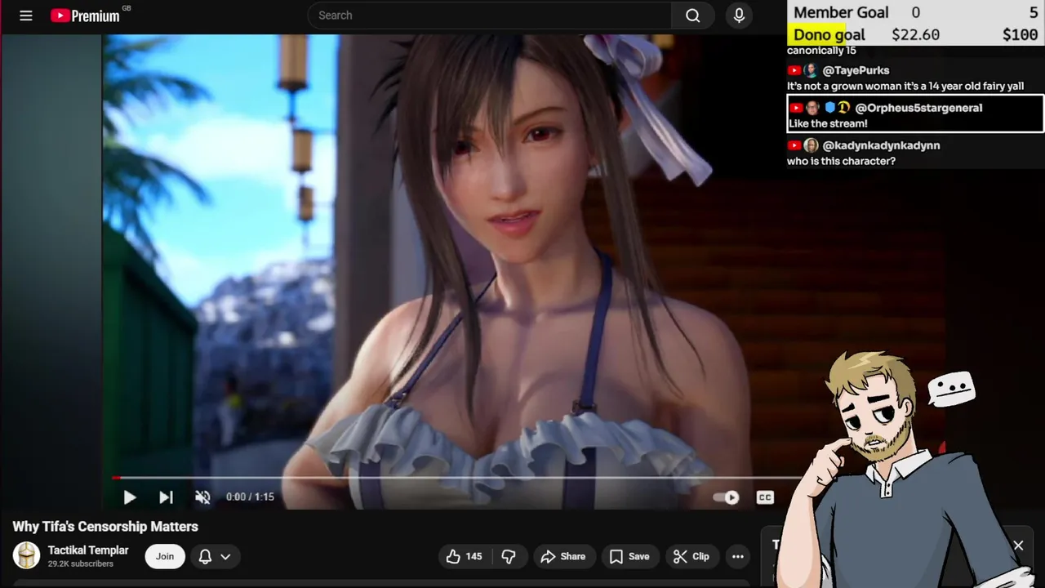
Task: Save video to playlist
Action: pyautogui.click(x=629, y=556)
